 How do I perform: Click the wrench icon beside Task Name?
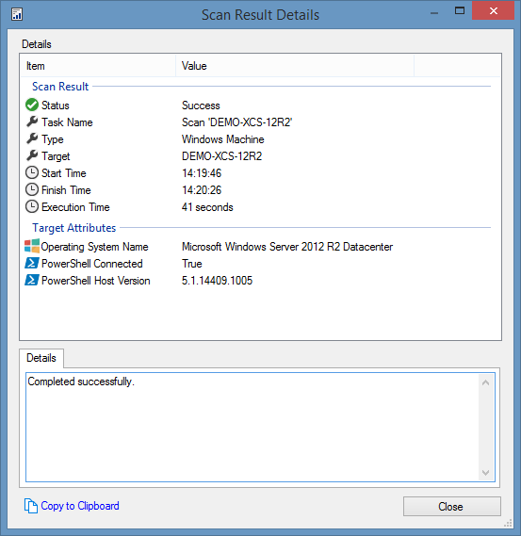coord(32,122)
